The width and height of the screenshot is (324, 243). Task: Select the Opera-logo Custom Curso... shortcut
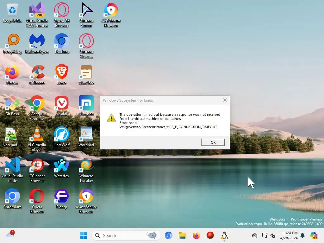point(86,46)
